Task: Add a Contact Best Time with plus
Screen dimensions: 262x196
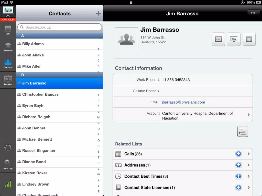Action: 238,176
